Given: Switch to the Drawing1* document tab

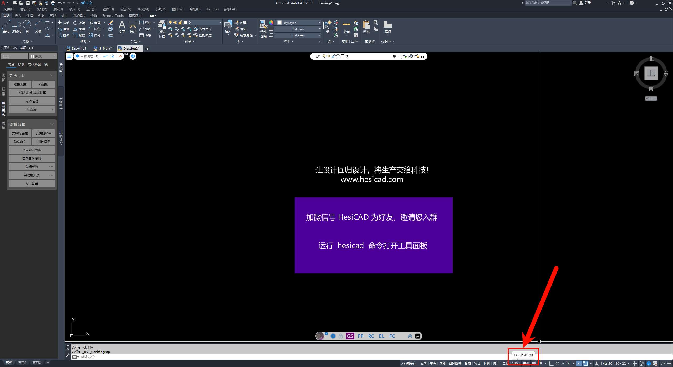Looking at the screenshot, I should tap(77, 48).
